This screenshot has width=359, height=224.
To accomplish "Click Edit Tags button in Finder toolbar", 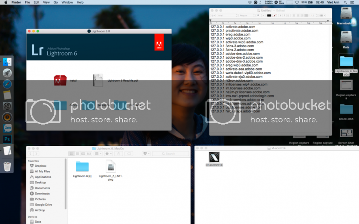I will (129, 153).
